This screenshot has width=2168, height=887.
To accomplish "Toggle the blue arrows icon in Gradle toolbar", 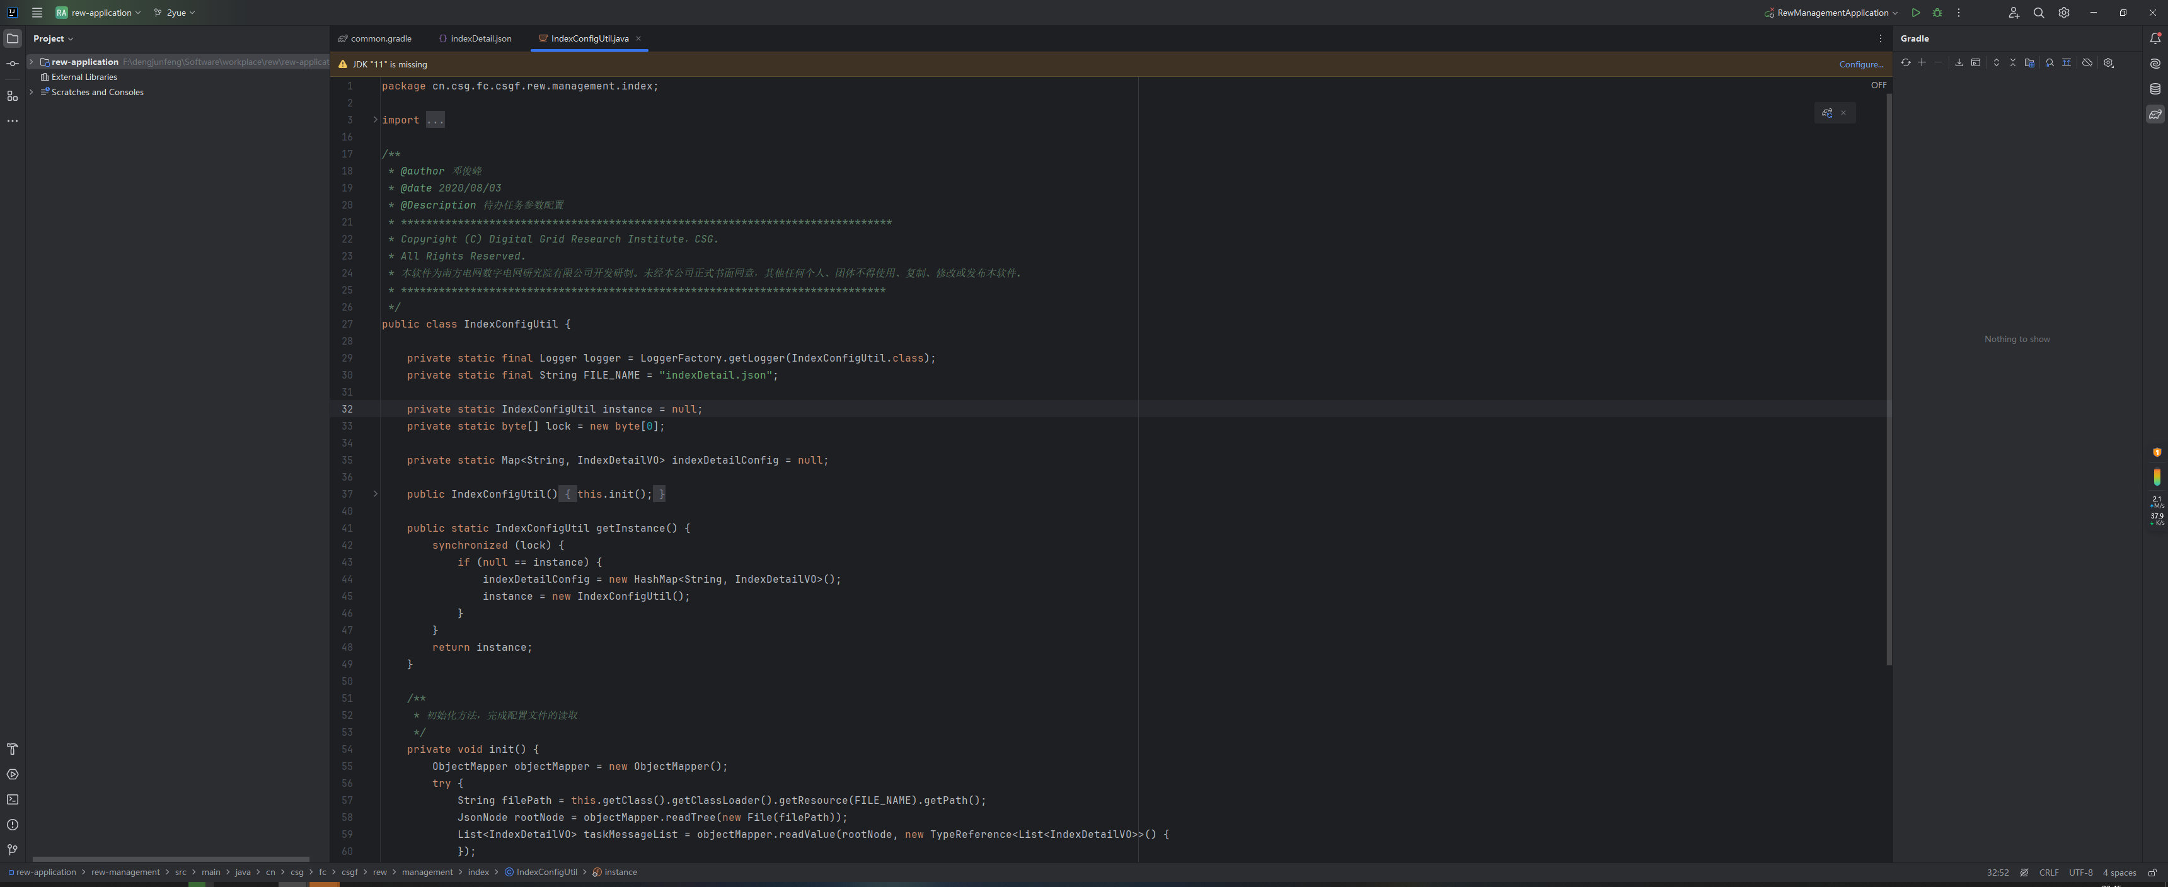I will 2067,63.
